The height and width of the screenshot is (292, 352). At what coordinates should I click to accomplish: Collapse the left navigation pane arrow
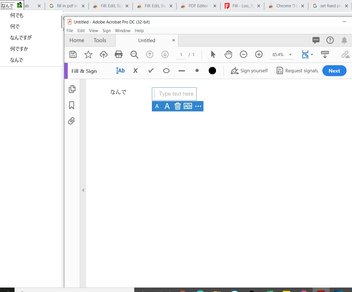click(83, 190)
